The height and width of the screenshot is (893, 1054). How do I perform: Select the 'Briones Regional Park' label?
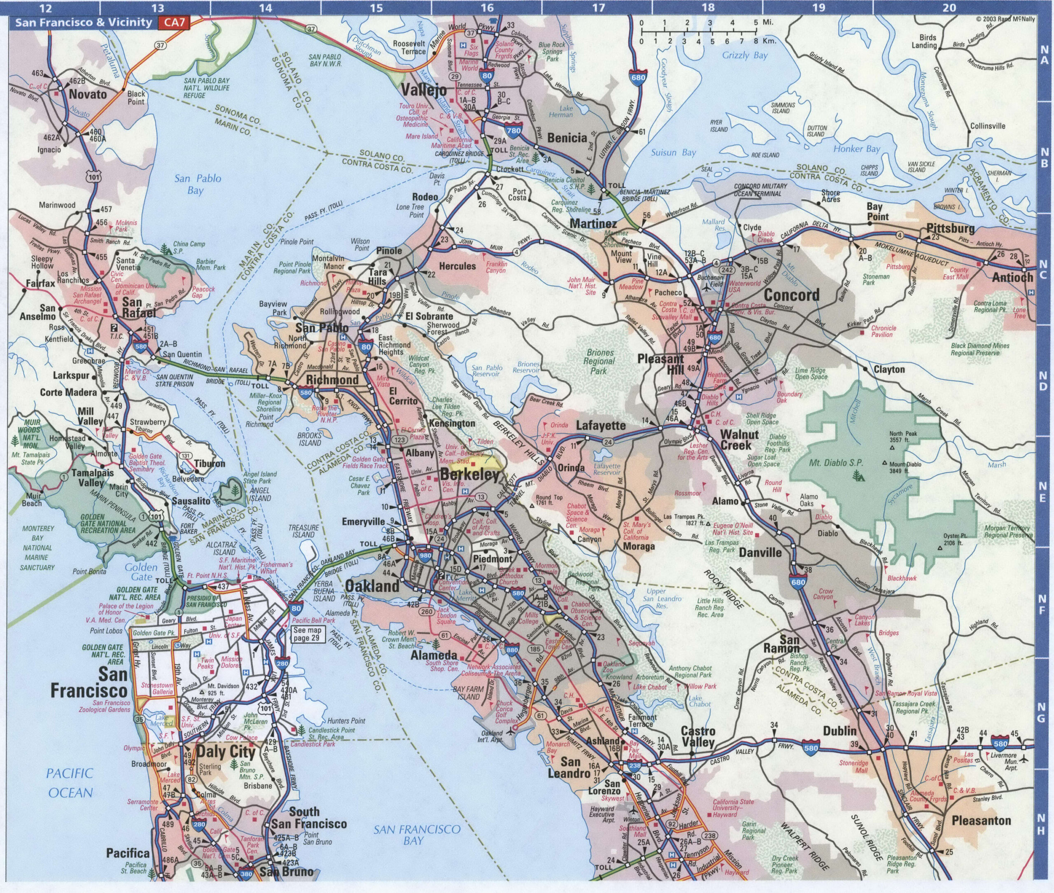pos(599,362)
